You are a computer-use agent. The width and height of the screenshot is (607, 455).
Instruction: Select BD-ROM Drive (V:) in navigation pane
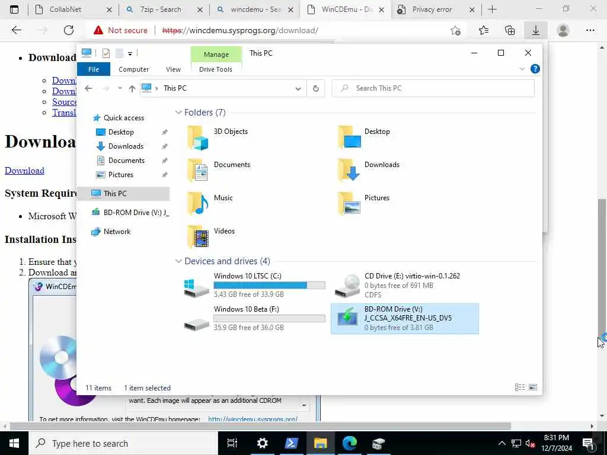(x=130, y=213)
